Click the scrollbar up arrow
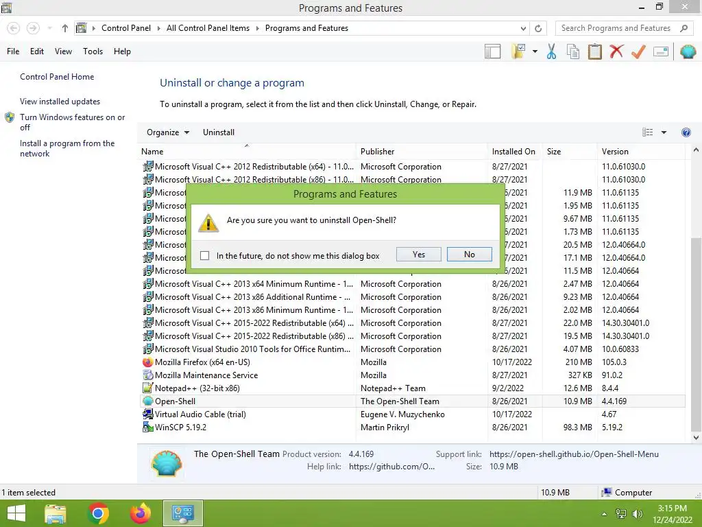Image resolution: width=702 pixels, height=527 pixels. coord(696,150)
